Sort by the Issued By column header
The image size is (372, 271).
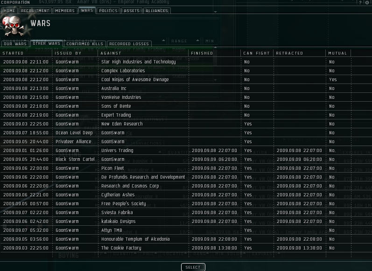click(x=75, y=53)
